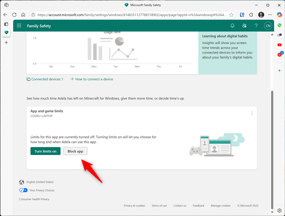
Task: Open YouTube in the Edge sidebar
Action: 280,45
